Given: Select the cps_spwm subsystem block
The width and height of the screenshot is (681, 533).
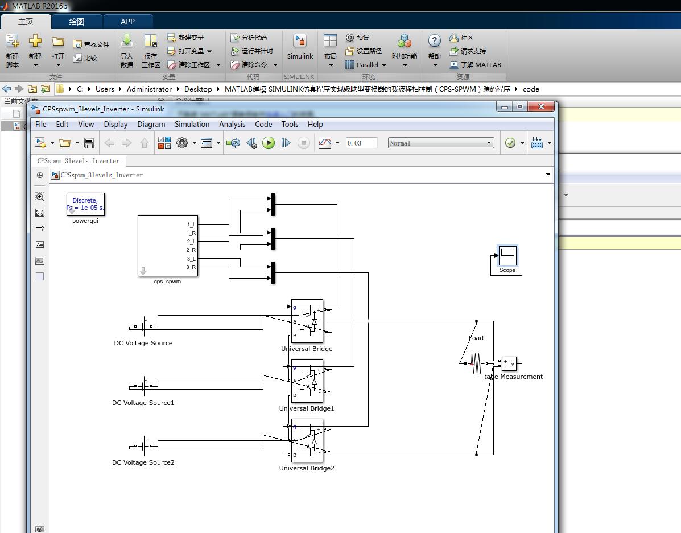Looking at the screenshot, I should [x=168, y=245].
